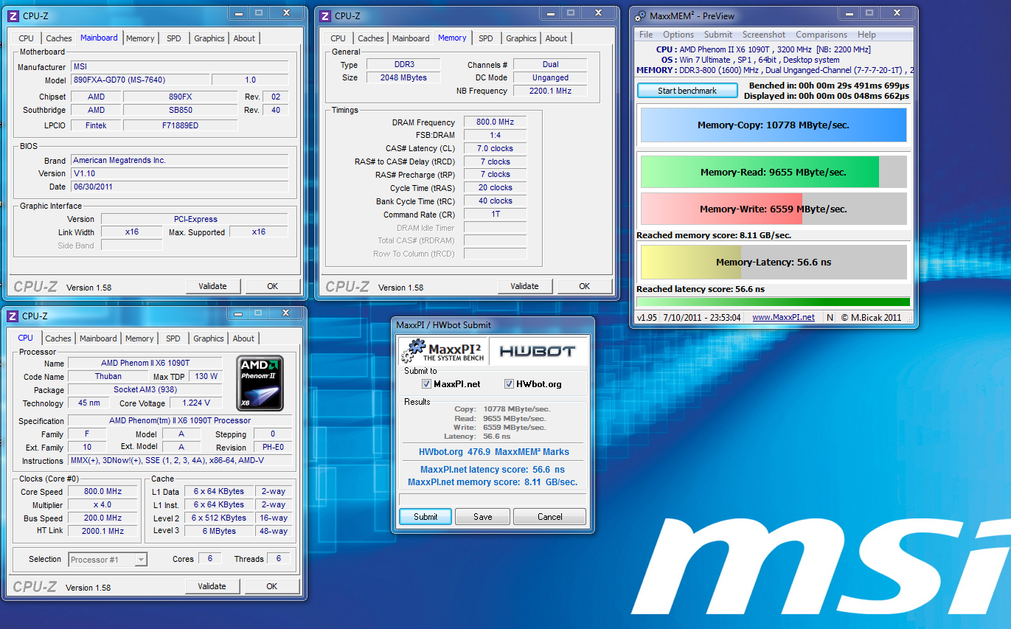
Task: Switch to Mainboard tab in Memory window
Action: point(411,38)
